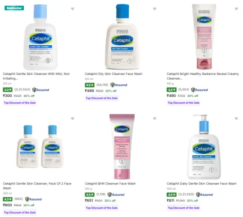Click Top Discount of the Sale under ₹489
Viewport: 243px width, 217px height.
tap(102, 98)
